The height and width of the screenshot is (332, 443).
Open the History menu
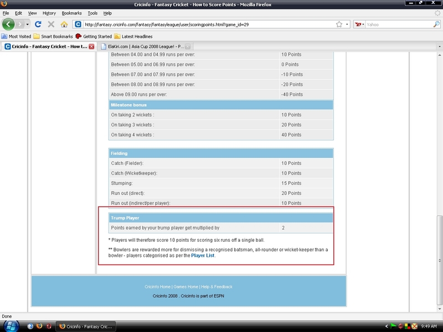(49, 13)
